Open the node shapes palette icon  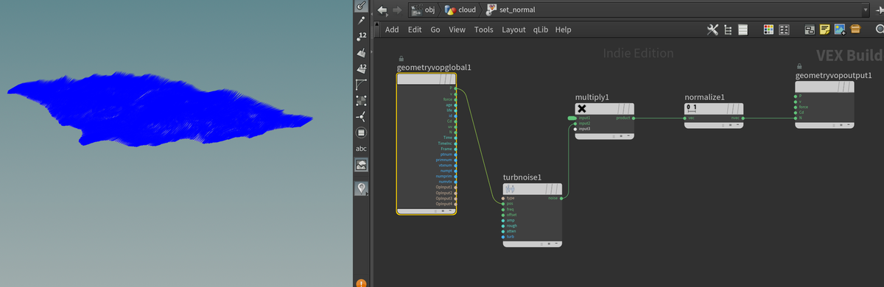784,29
